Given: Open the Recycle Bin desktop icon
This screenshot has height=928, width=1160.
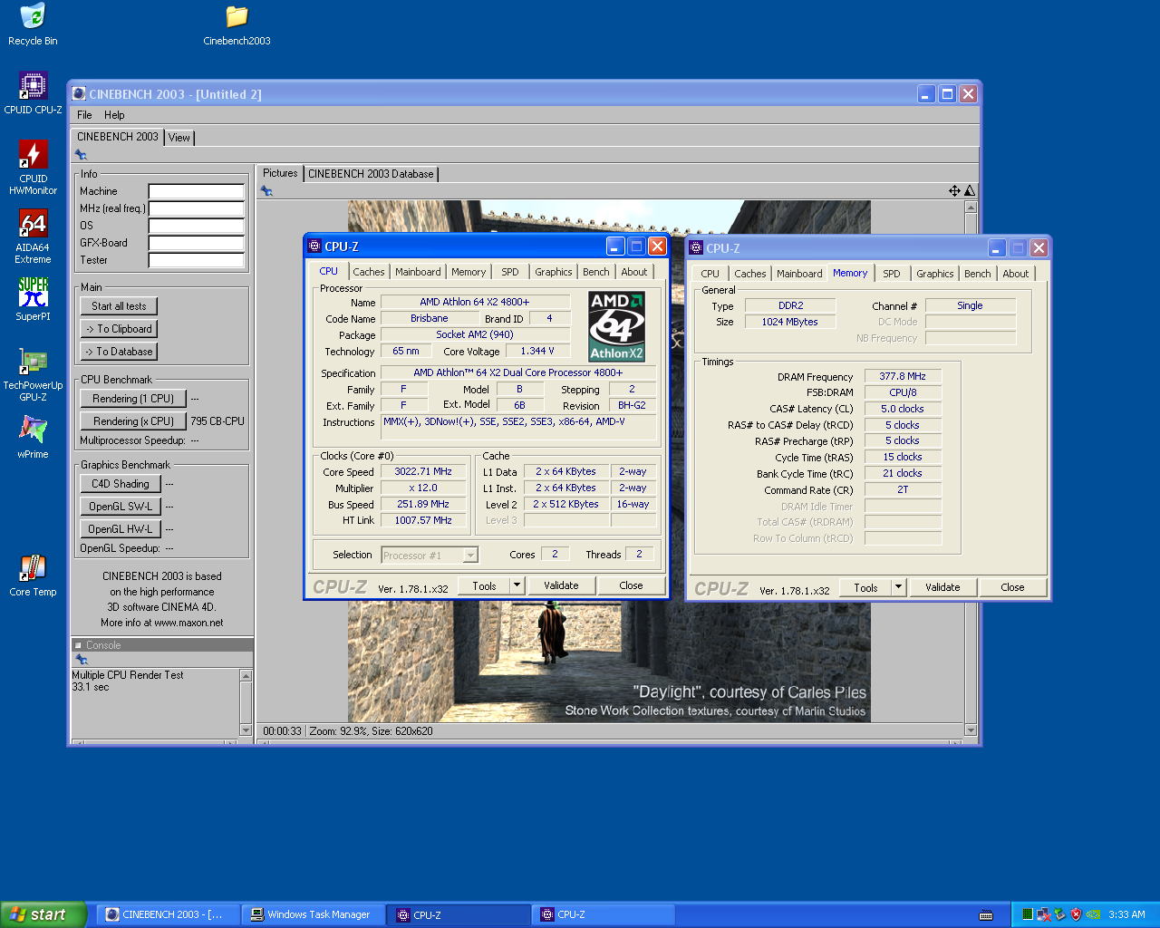Looking at the screenshot, I should pyautogui.click(x=33, y=24).
